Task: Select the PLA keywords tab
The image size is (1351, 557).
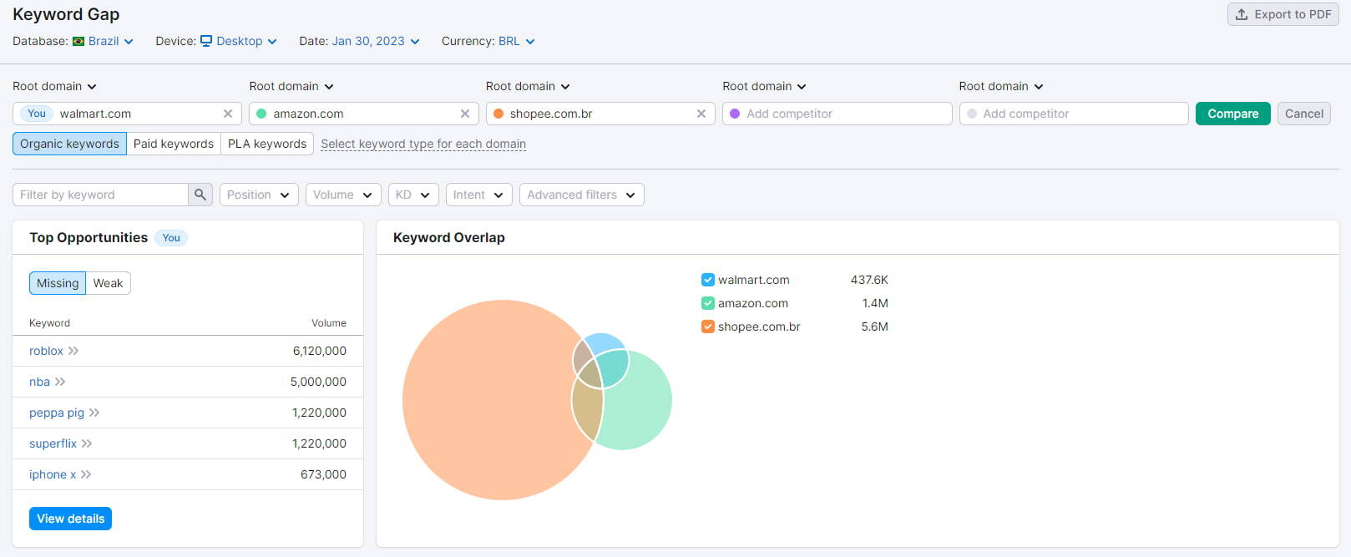Action: pos(267,144)
